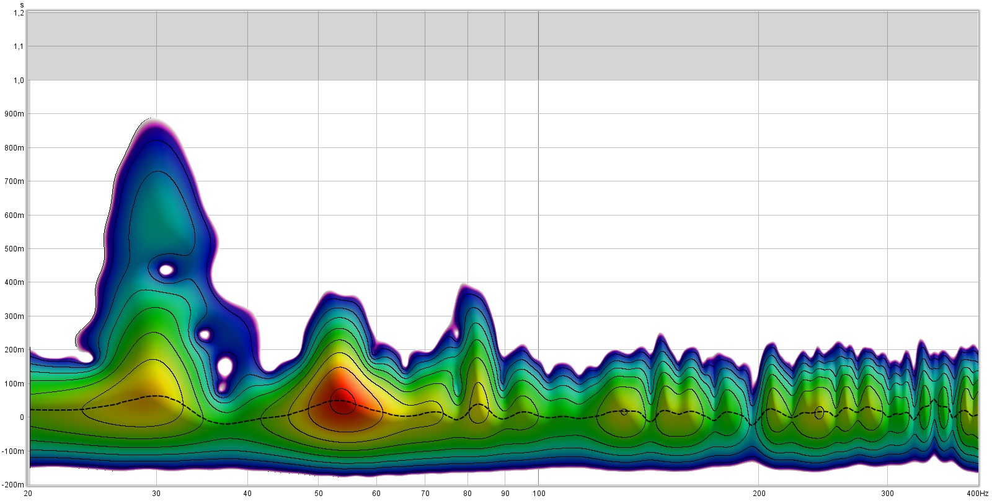
Task: Select the positive "200m" time axis label
Action: tap(15, 350)
